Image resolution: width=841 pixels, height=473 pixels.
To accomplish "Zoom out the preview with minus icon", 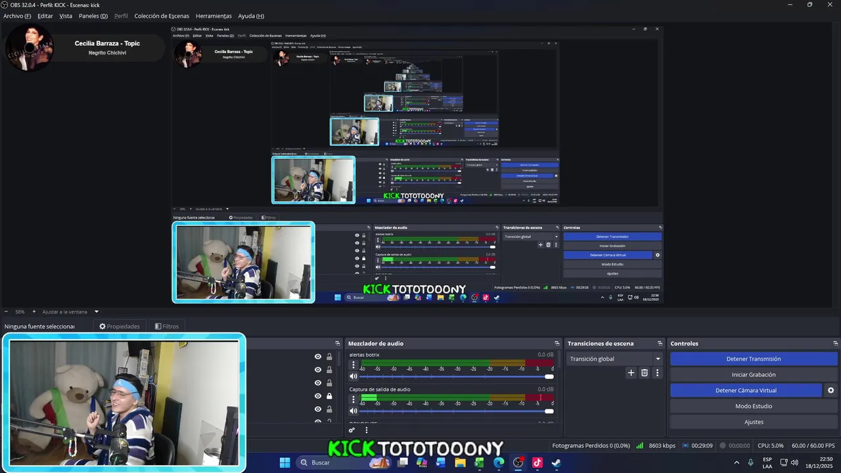I will 6,311.
